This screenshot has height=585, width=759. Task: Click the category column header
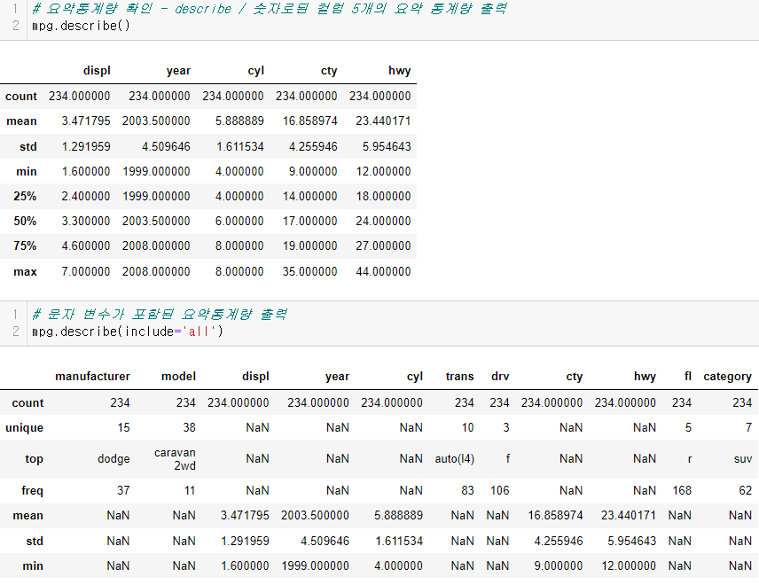tap(728, 377)
